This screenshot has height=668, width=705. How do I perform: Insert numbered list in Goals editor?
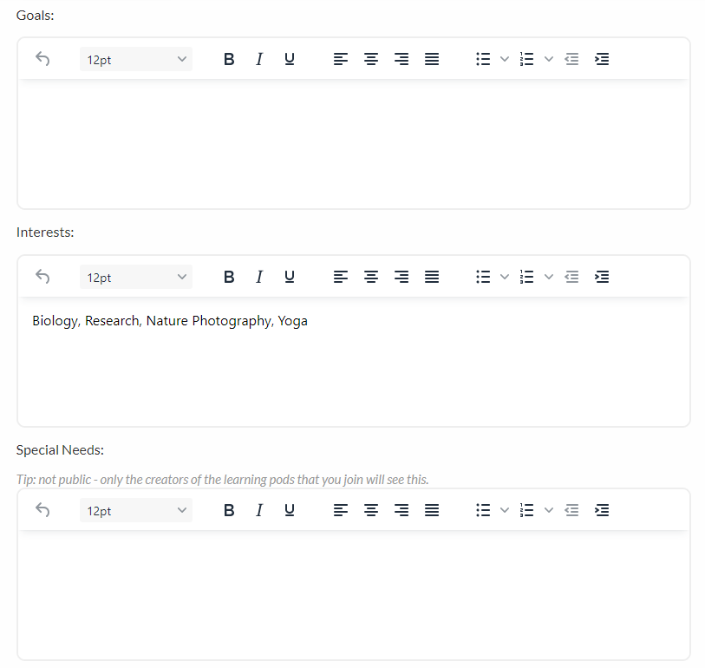coord(527,59)
